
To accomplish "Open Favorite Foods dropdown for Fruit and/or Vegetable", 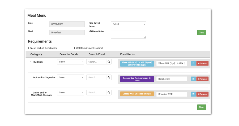I will pyautogui.click(x=70, y=77).
